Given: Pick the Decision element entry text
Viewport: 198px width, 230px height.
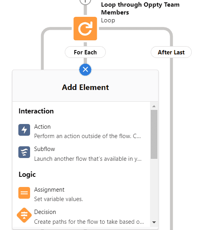Looking at the screenshot, I should pos(45,212).
